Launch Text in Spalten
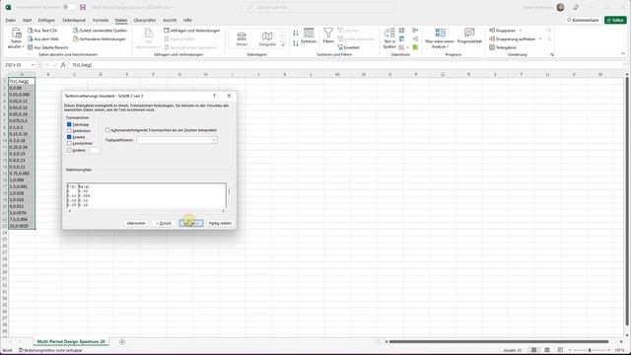This screenshot has height=355, width=631. pos(389,38)
